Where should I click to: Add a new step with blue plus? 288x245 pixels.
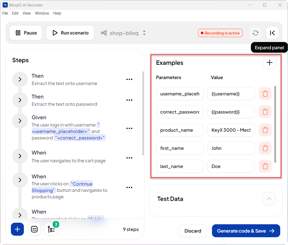17,229
